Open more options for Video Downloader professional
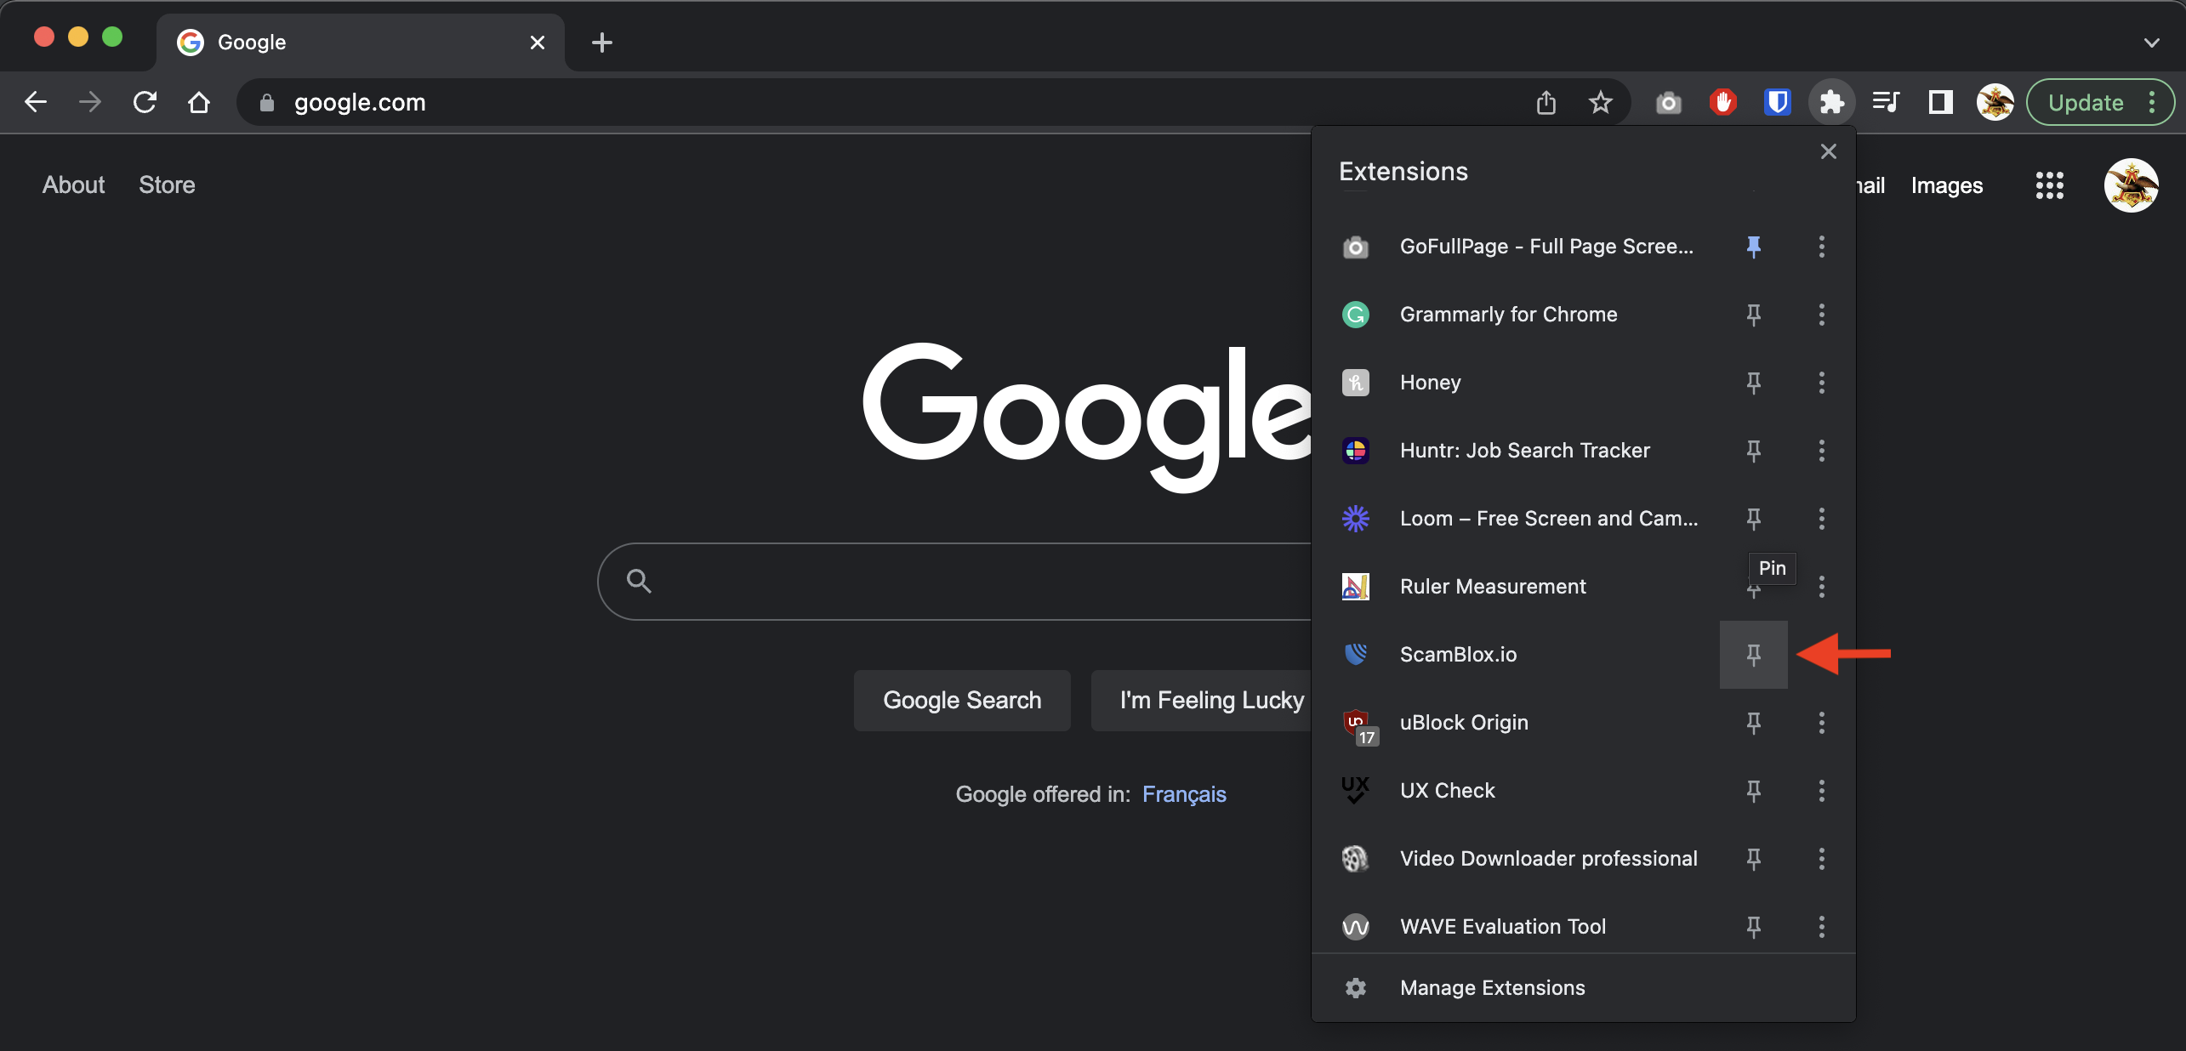2186x1051 pixels. (1822, 859)
